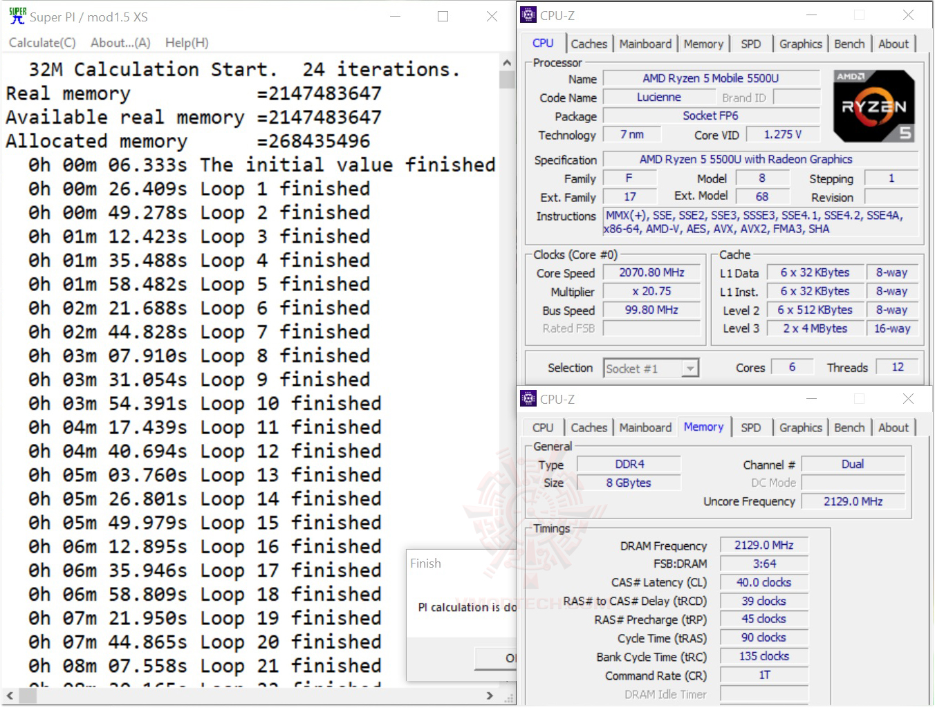Switch to CPU tab in lower CPU-Z window
The width and height of the screenshot is (935, 708).
tap(543, 427)
